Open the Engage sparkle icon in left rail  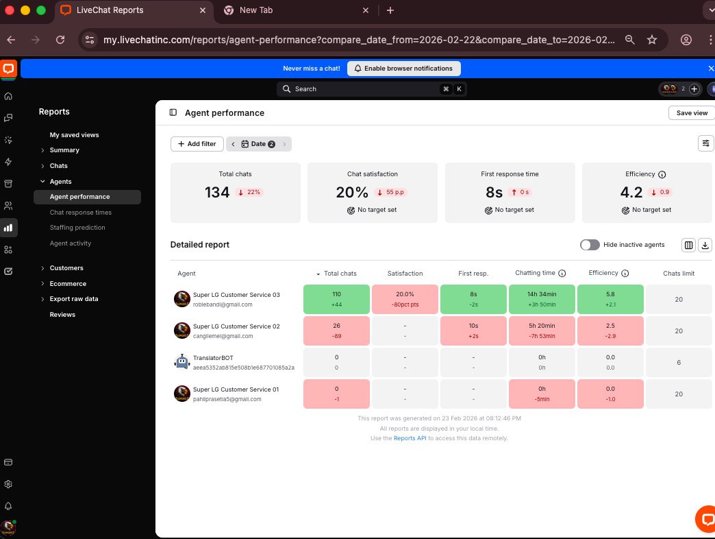[8, 140]
